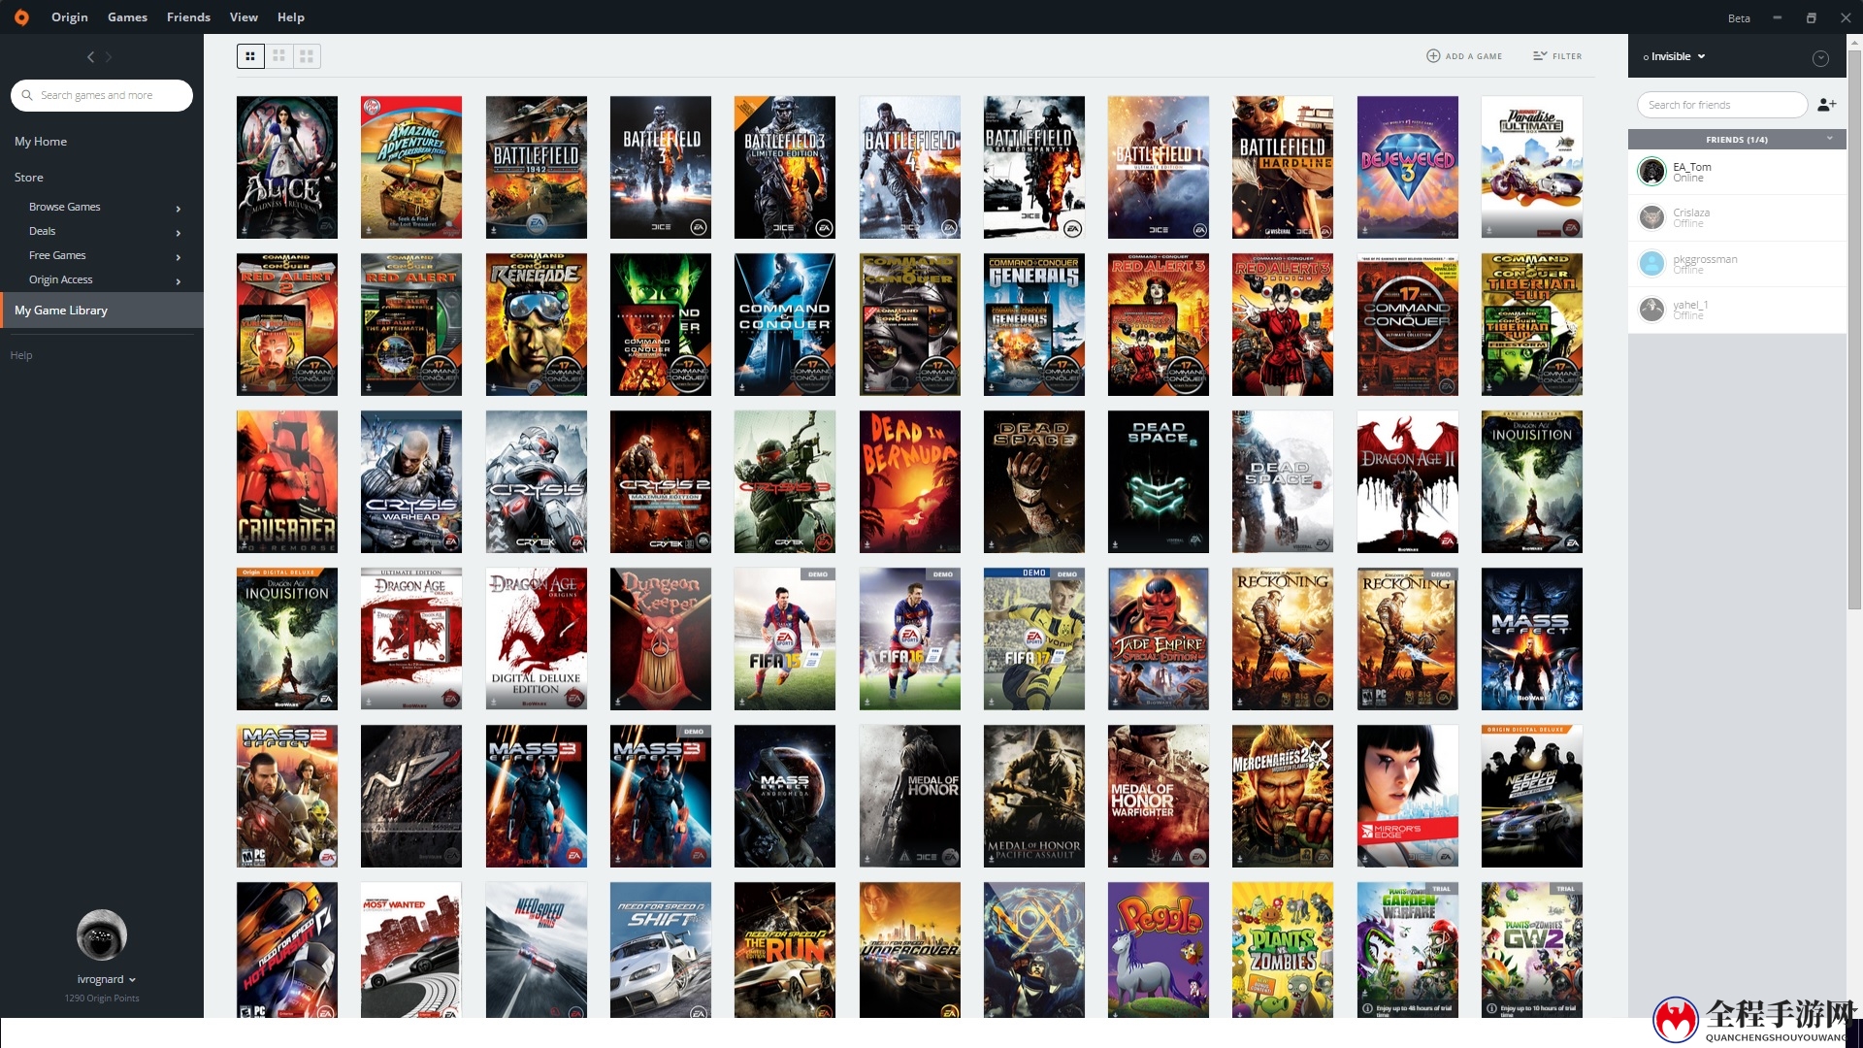
Task: Open Mercenaries 2 game tile
Action: 1283,796
